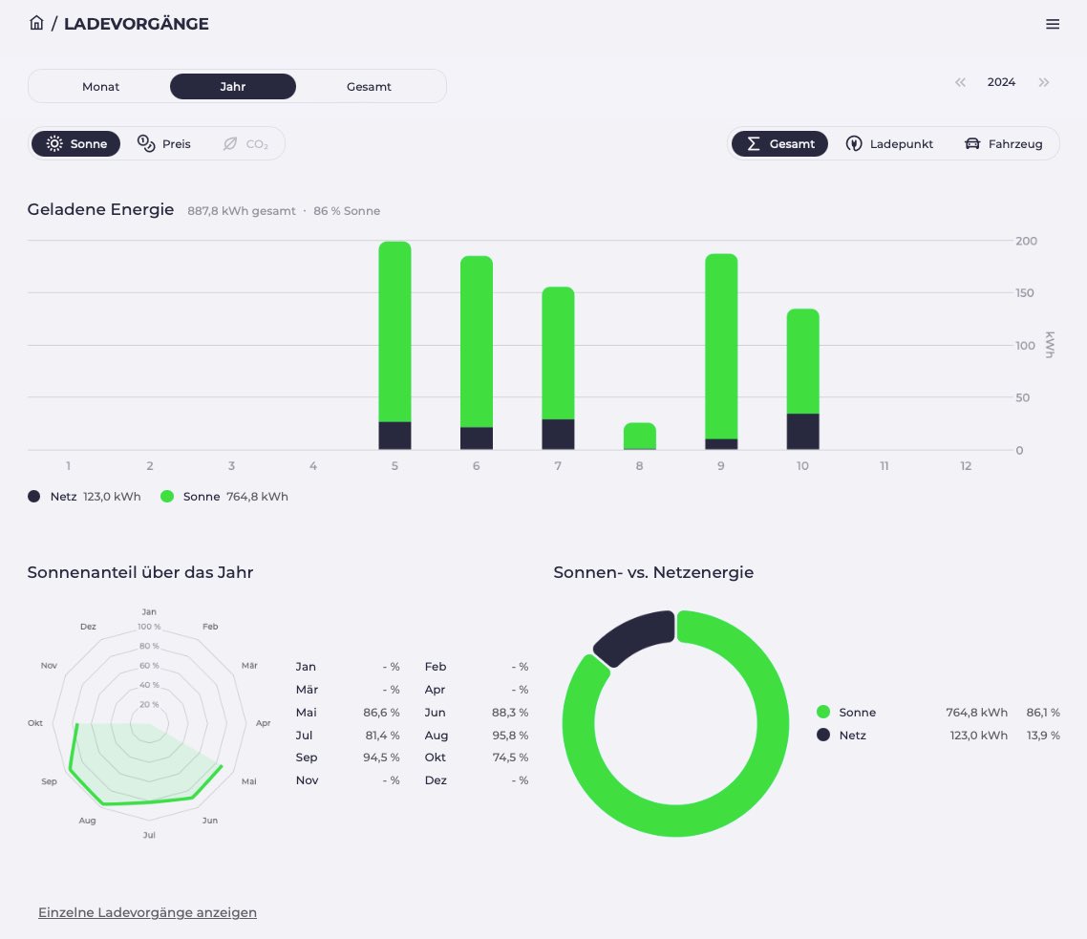Click the dark Netz dot in donut legend
Viewport: 1087px width, 939px height.
click(x=823, y=735)
